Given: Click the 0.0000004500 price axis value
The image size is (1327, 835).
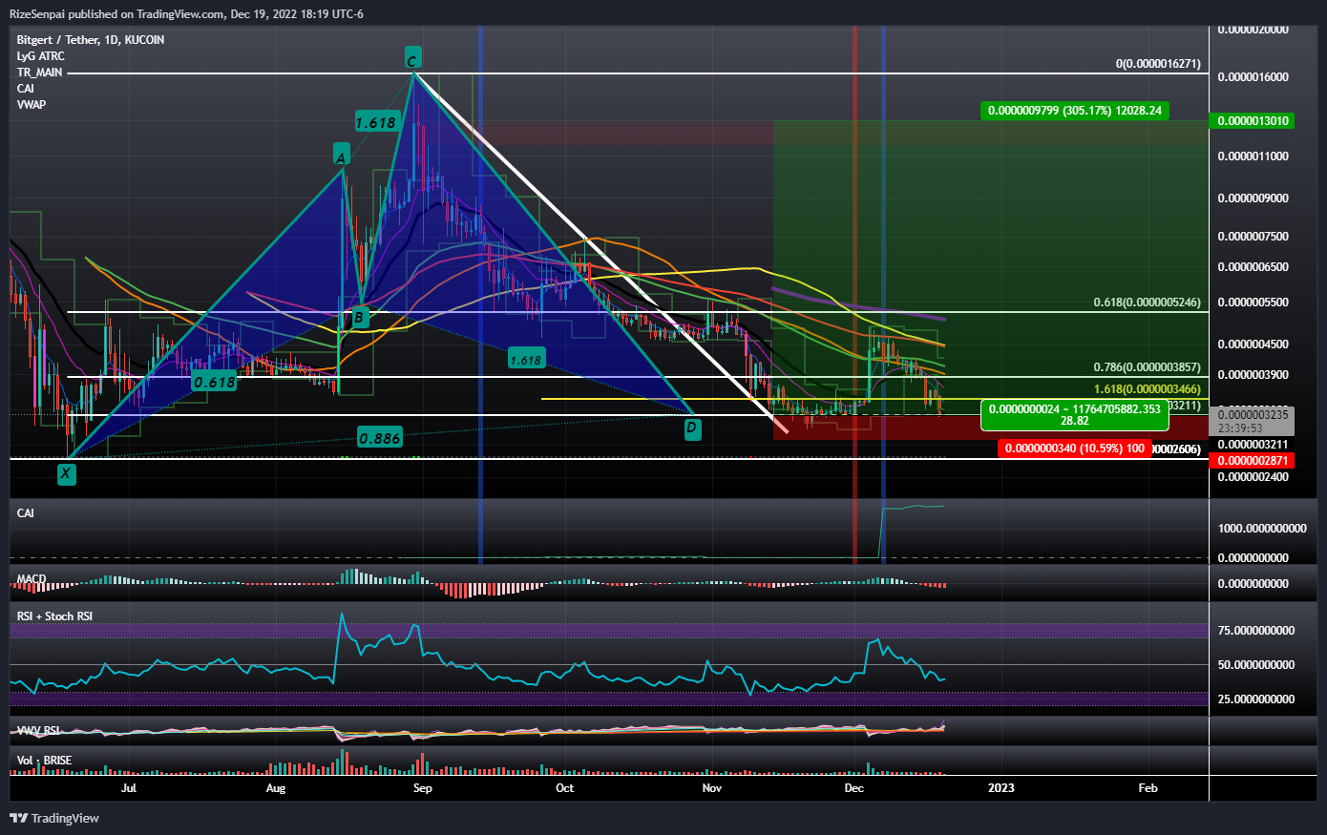Looking at the screenshot, I should click(1253, 344).
